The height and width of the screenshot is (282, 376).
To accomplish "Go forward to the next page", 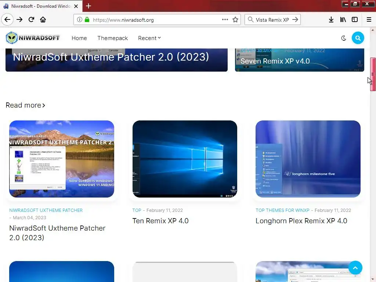I will (19, 19).
